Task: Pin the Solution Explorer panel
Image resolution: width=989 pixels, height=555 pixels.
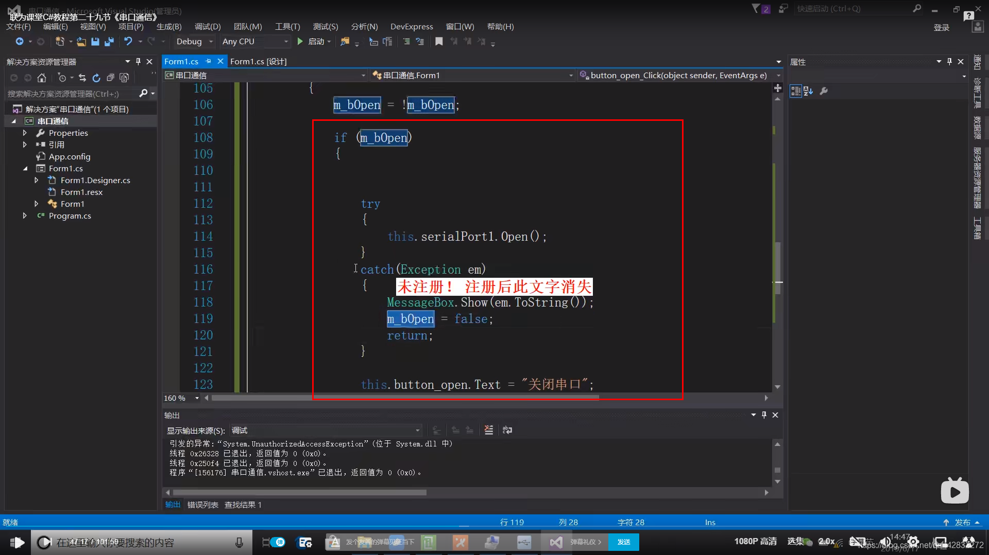Action: (138, 62)
